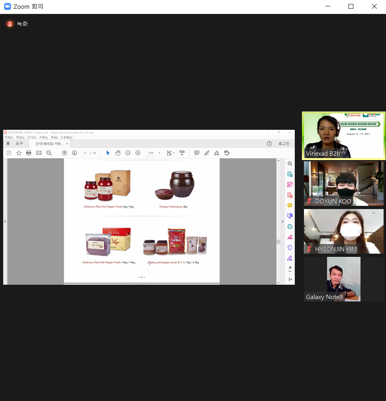
Task: Open the 파일(F) menu
Action: 9,138
